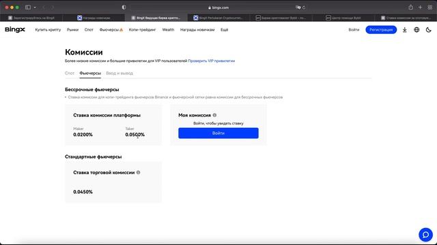Open a new Safari tab

pyautogui.click(x=420, y=7)
